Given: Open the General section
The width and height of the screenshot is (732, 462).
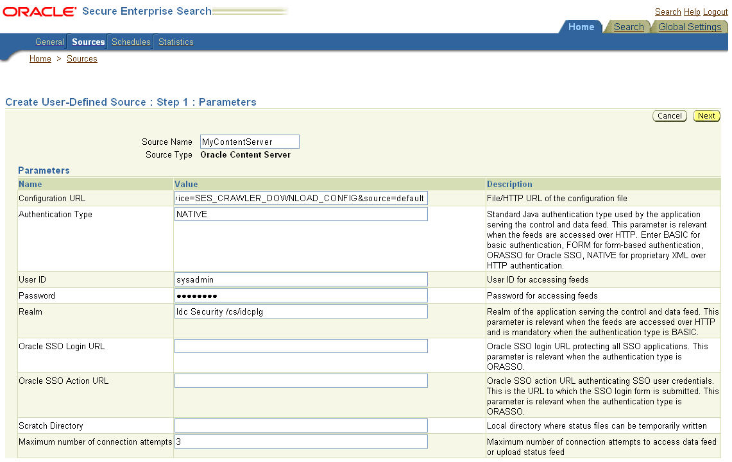Looking at the screenshot, I should click(49, 42).
